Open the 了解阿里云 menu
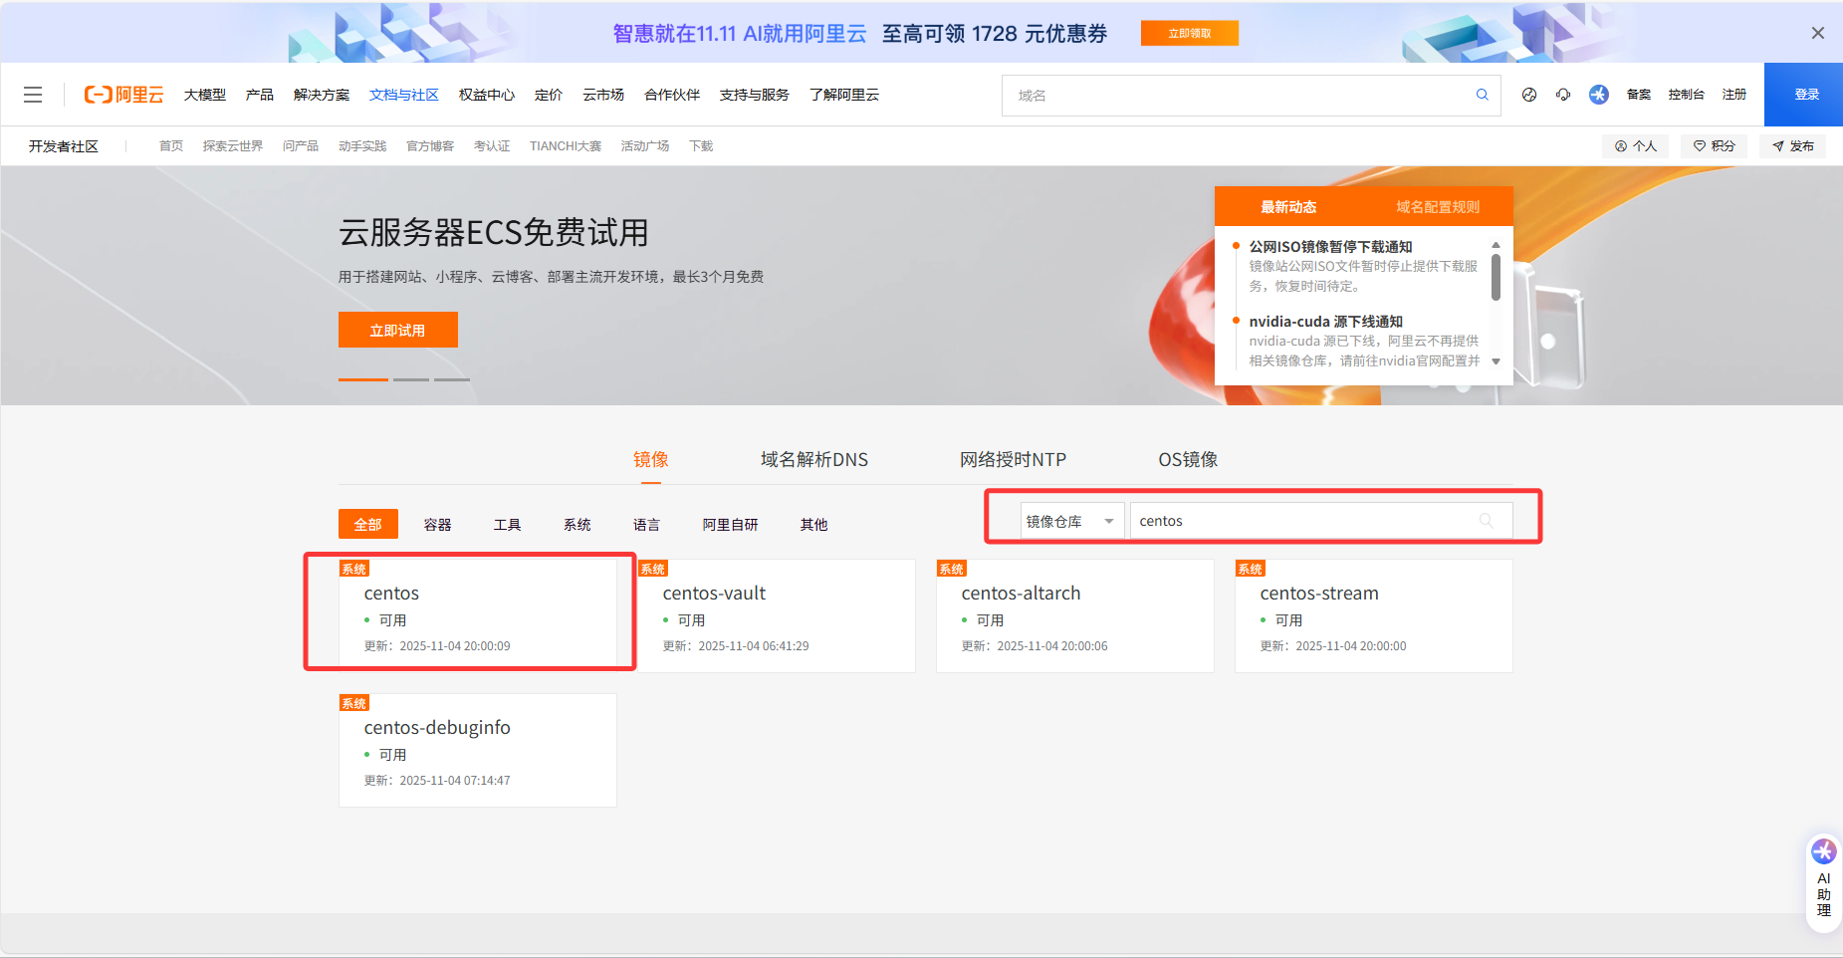 (844, 95)
